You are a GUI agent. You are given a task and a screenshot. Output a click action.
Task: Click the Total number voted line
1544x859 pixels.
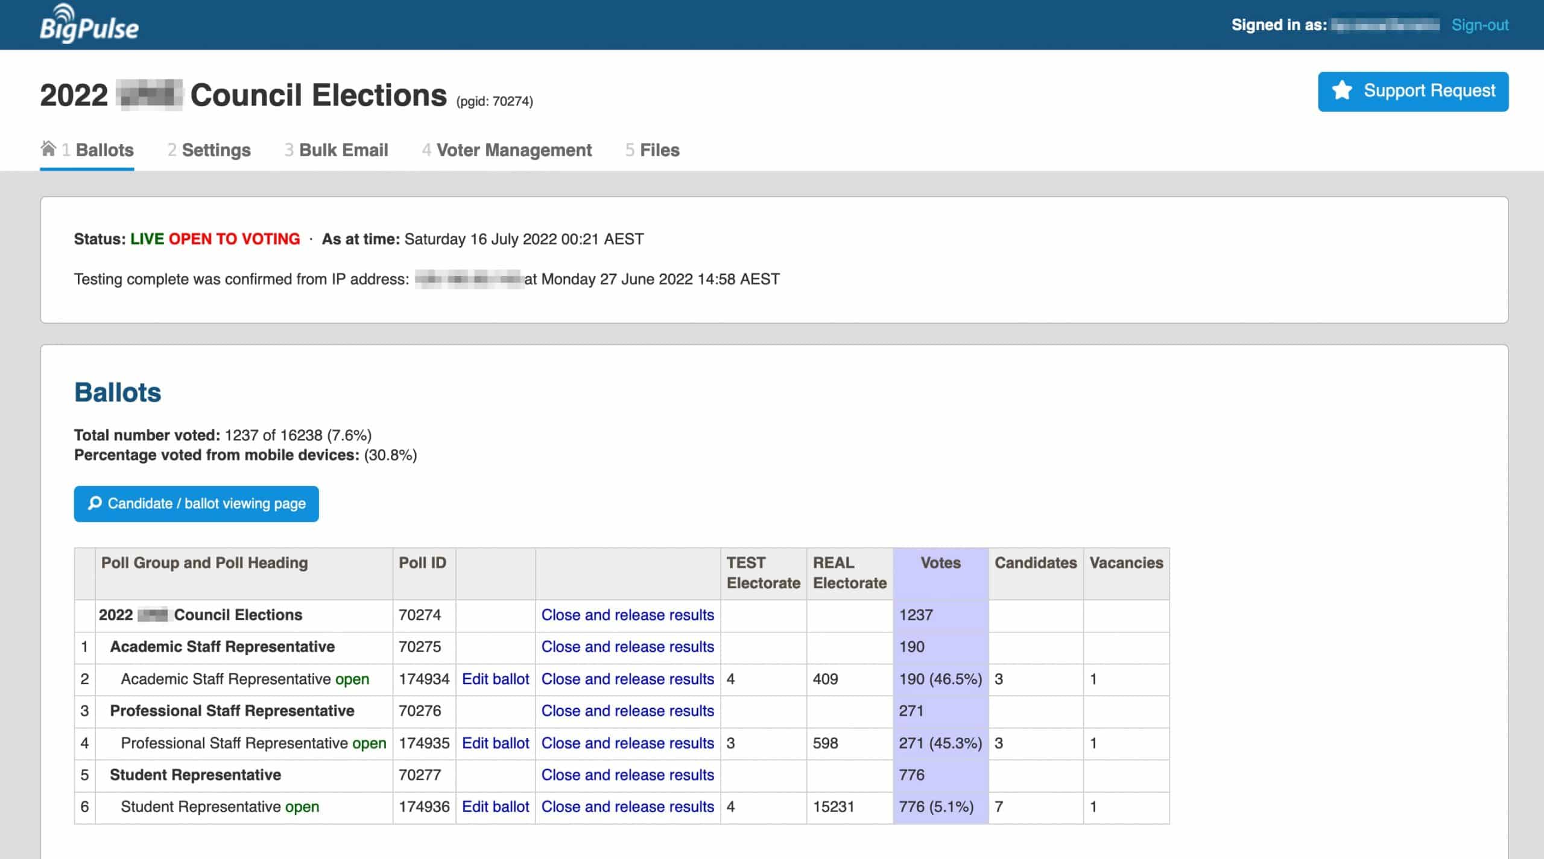click(223, 435)
